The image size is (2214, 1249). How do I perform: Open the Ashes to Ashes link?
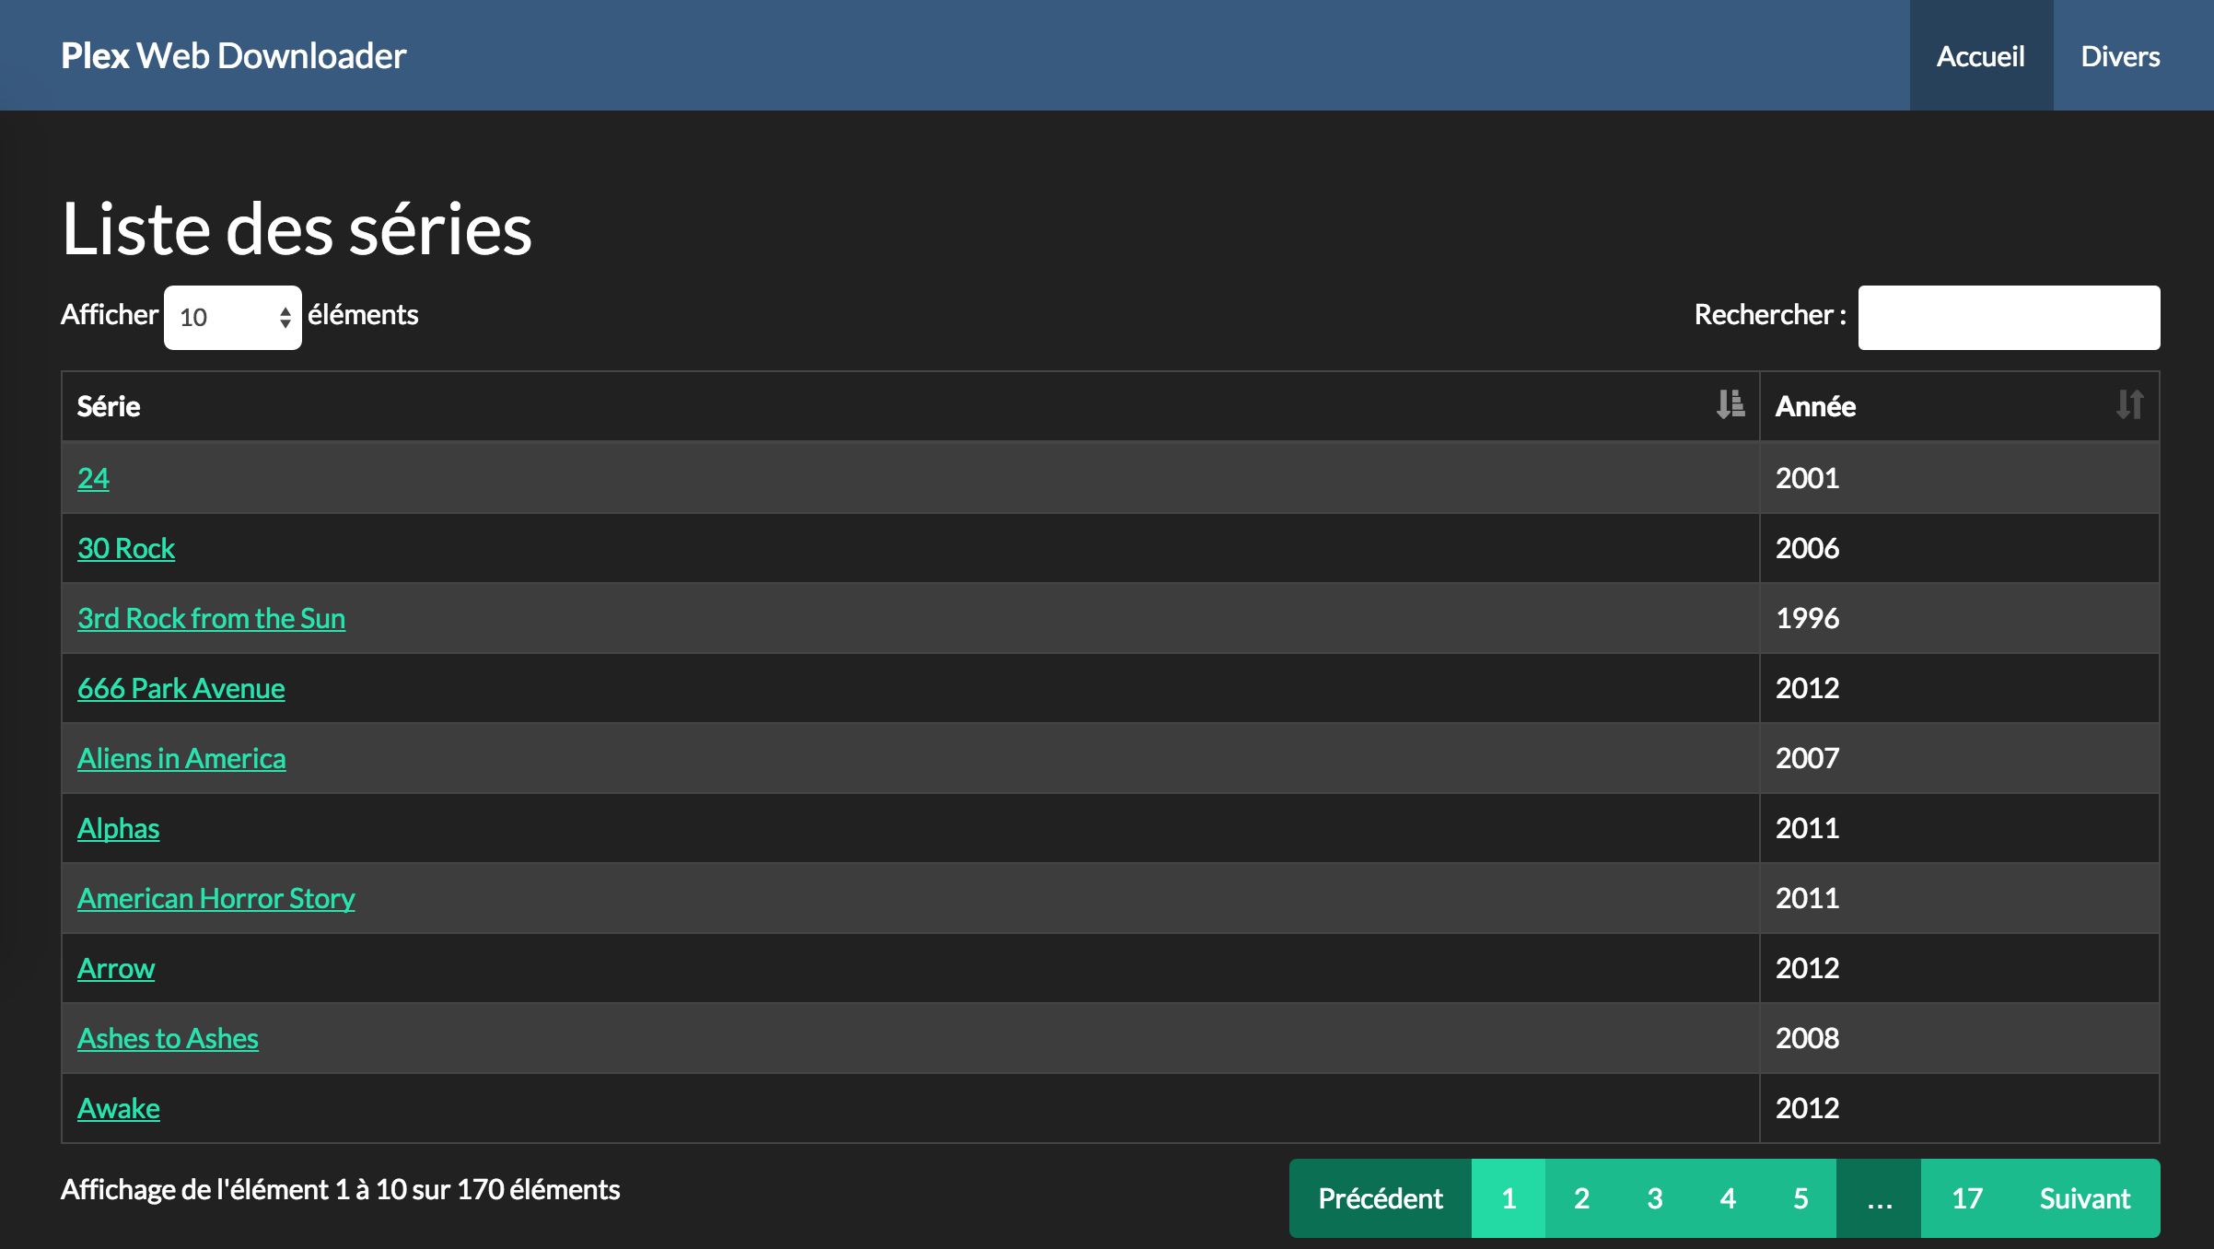(168, 1039)
